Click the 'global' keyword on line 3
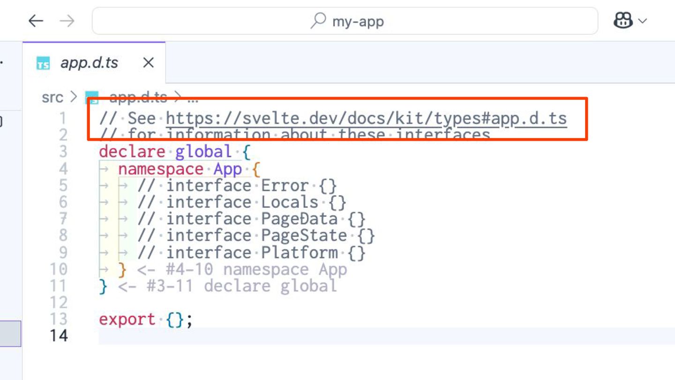 [x=203, y=152]
